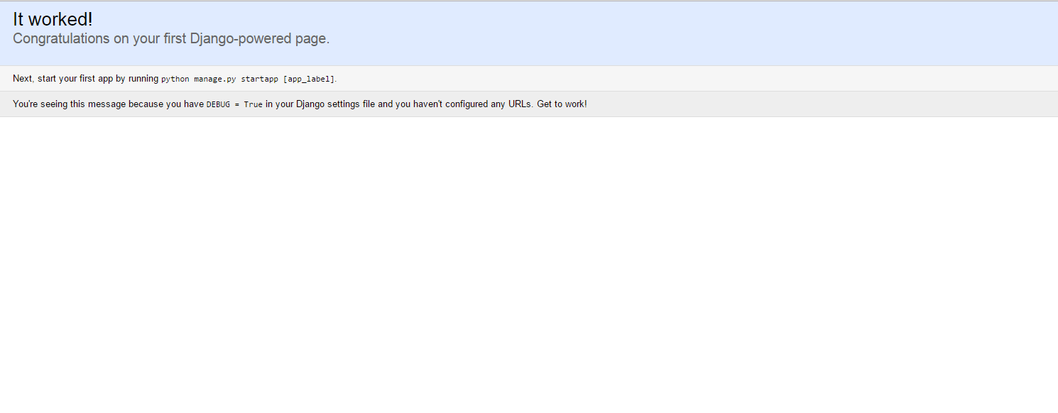Click the "You're seeing this message" text
Screen dimensions: 1058x413
pos(69,104)
